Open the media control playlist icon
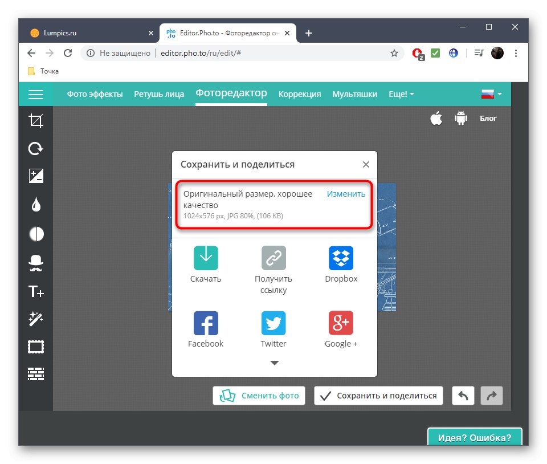Image resolution: width=547 pixels, height=464 pixels. [x=479, y=53]
